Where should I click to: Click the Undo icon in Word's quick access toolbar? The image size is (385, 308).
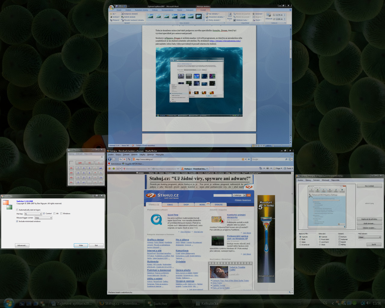120,6
